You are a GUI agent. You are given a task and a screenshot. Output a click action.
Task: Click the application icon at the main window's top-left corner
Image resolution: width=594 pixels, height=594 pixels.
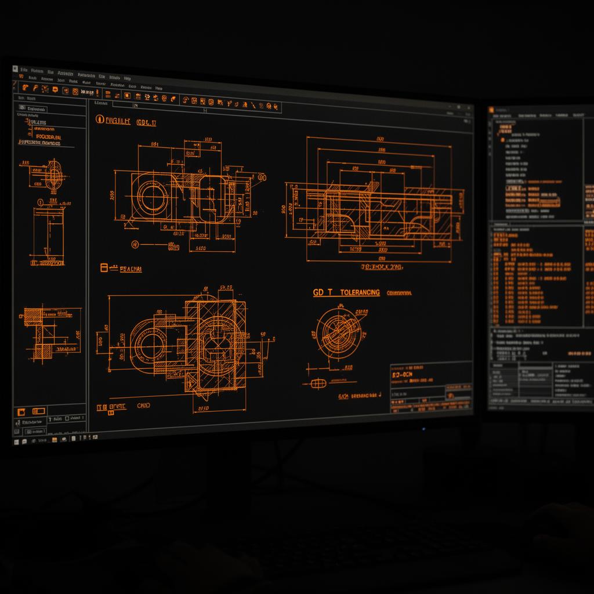tap(15, 68)
